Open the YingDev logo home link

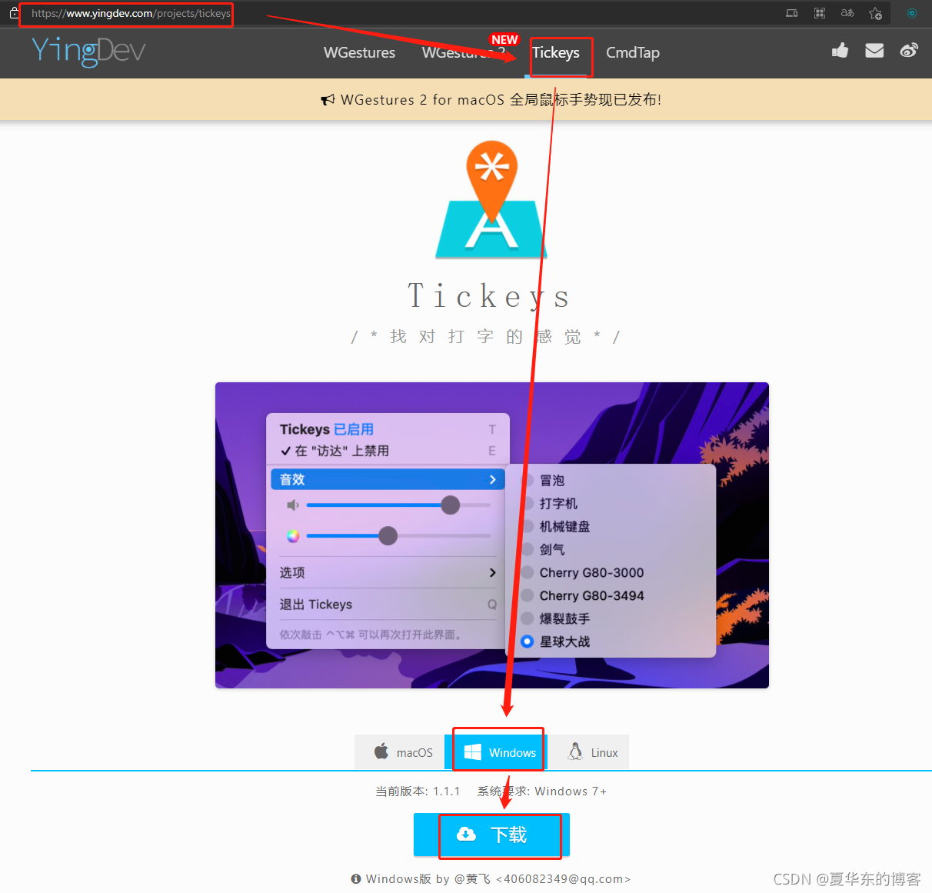point(88,52)
